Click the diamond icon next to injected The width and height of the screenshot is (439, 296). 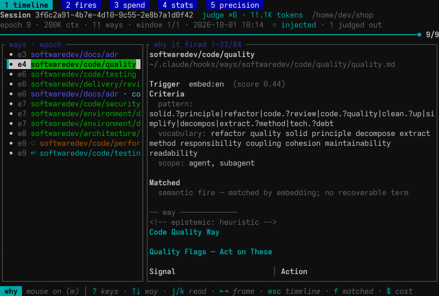click(x=274, y=25)
